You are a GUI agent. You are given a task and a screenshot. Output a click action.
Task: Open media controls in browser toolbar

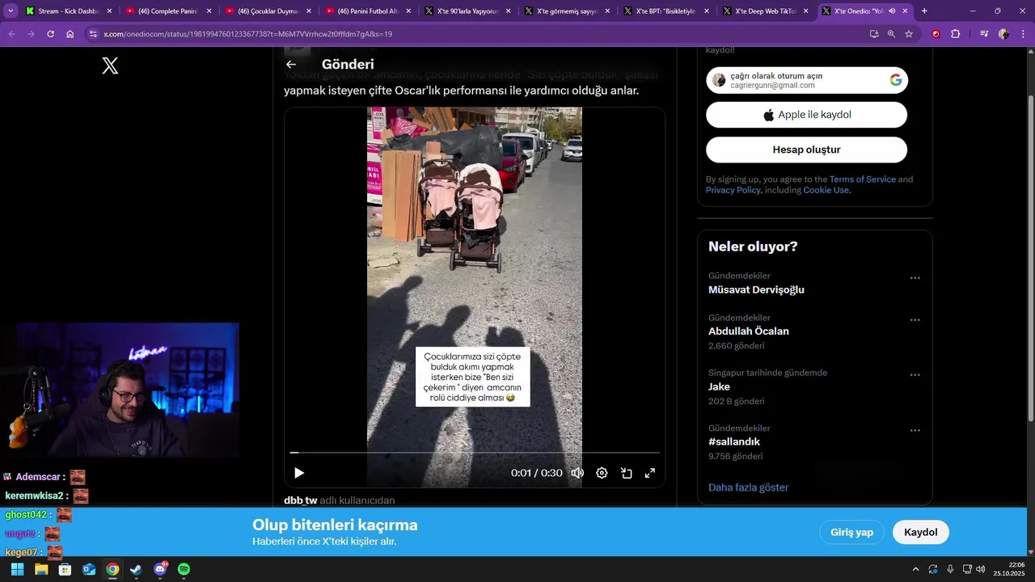[984, 34]
